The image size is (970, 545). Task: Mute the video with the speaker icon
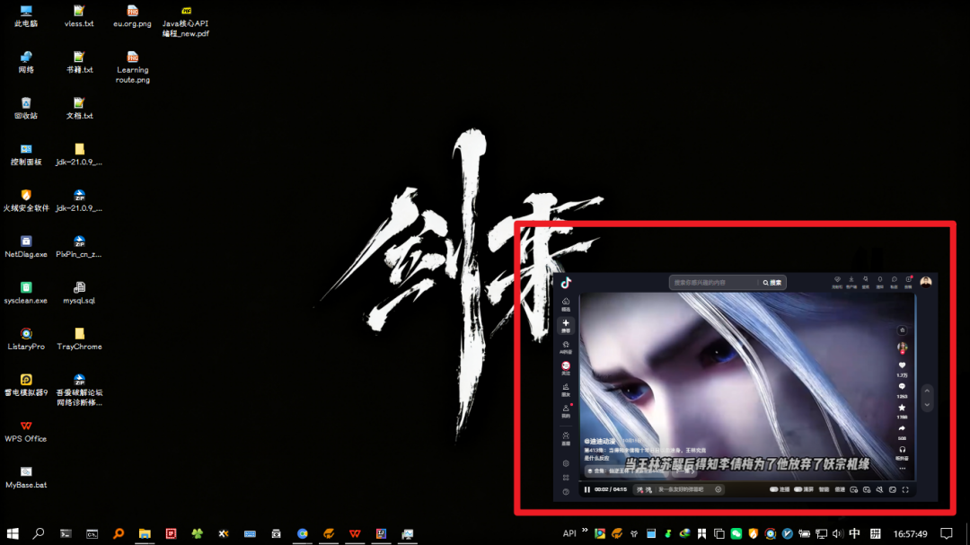coord(879,489)
